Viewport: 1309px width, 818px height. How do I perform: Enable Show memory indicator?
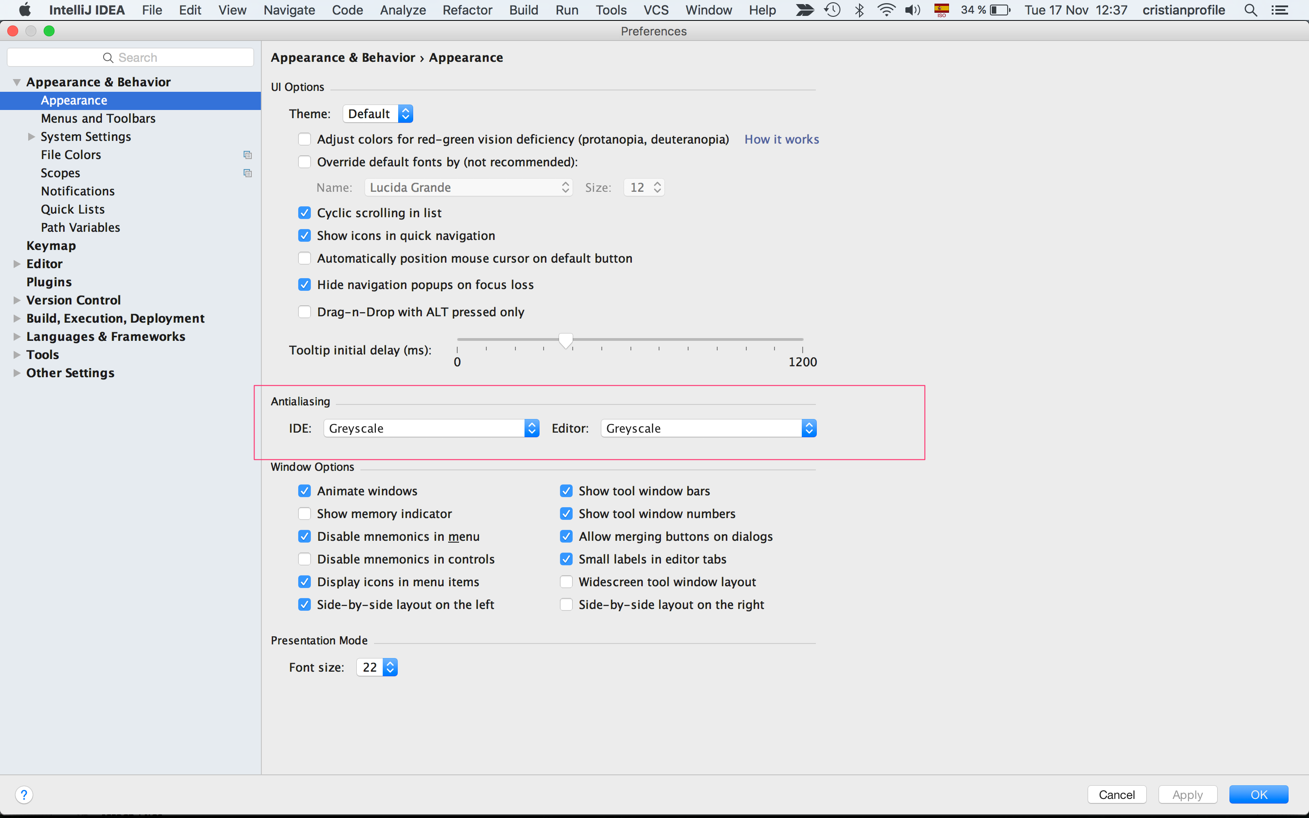point(305,514)
